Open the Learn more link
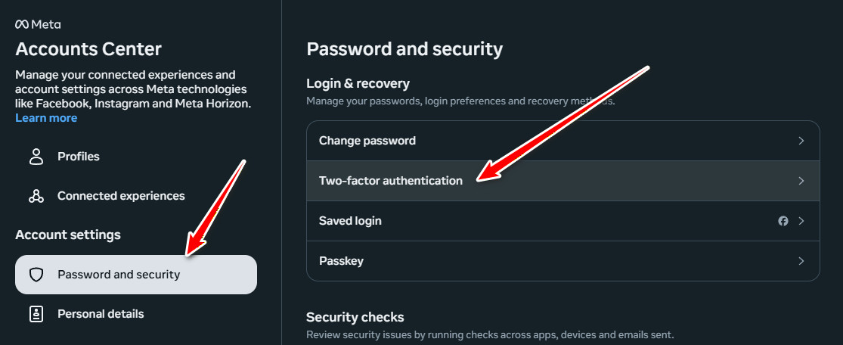The width and height of the screenshot is (843, 345). tap(46, 118)
